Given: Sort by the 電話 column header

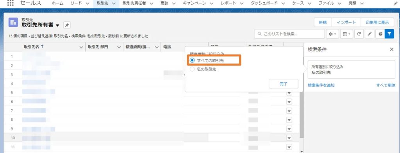Looking at the screenshot, I should point(167,47).
